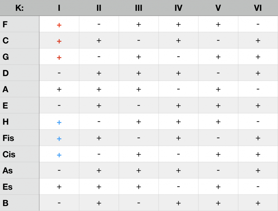The height and width of the screenshot is (211, 278).
Task: Click the blue plus in row Cis
Action: coord(59,155)
